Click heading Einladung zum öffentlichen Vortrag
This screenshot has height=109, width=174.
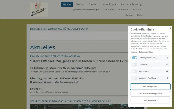coord(55,56)
